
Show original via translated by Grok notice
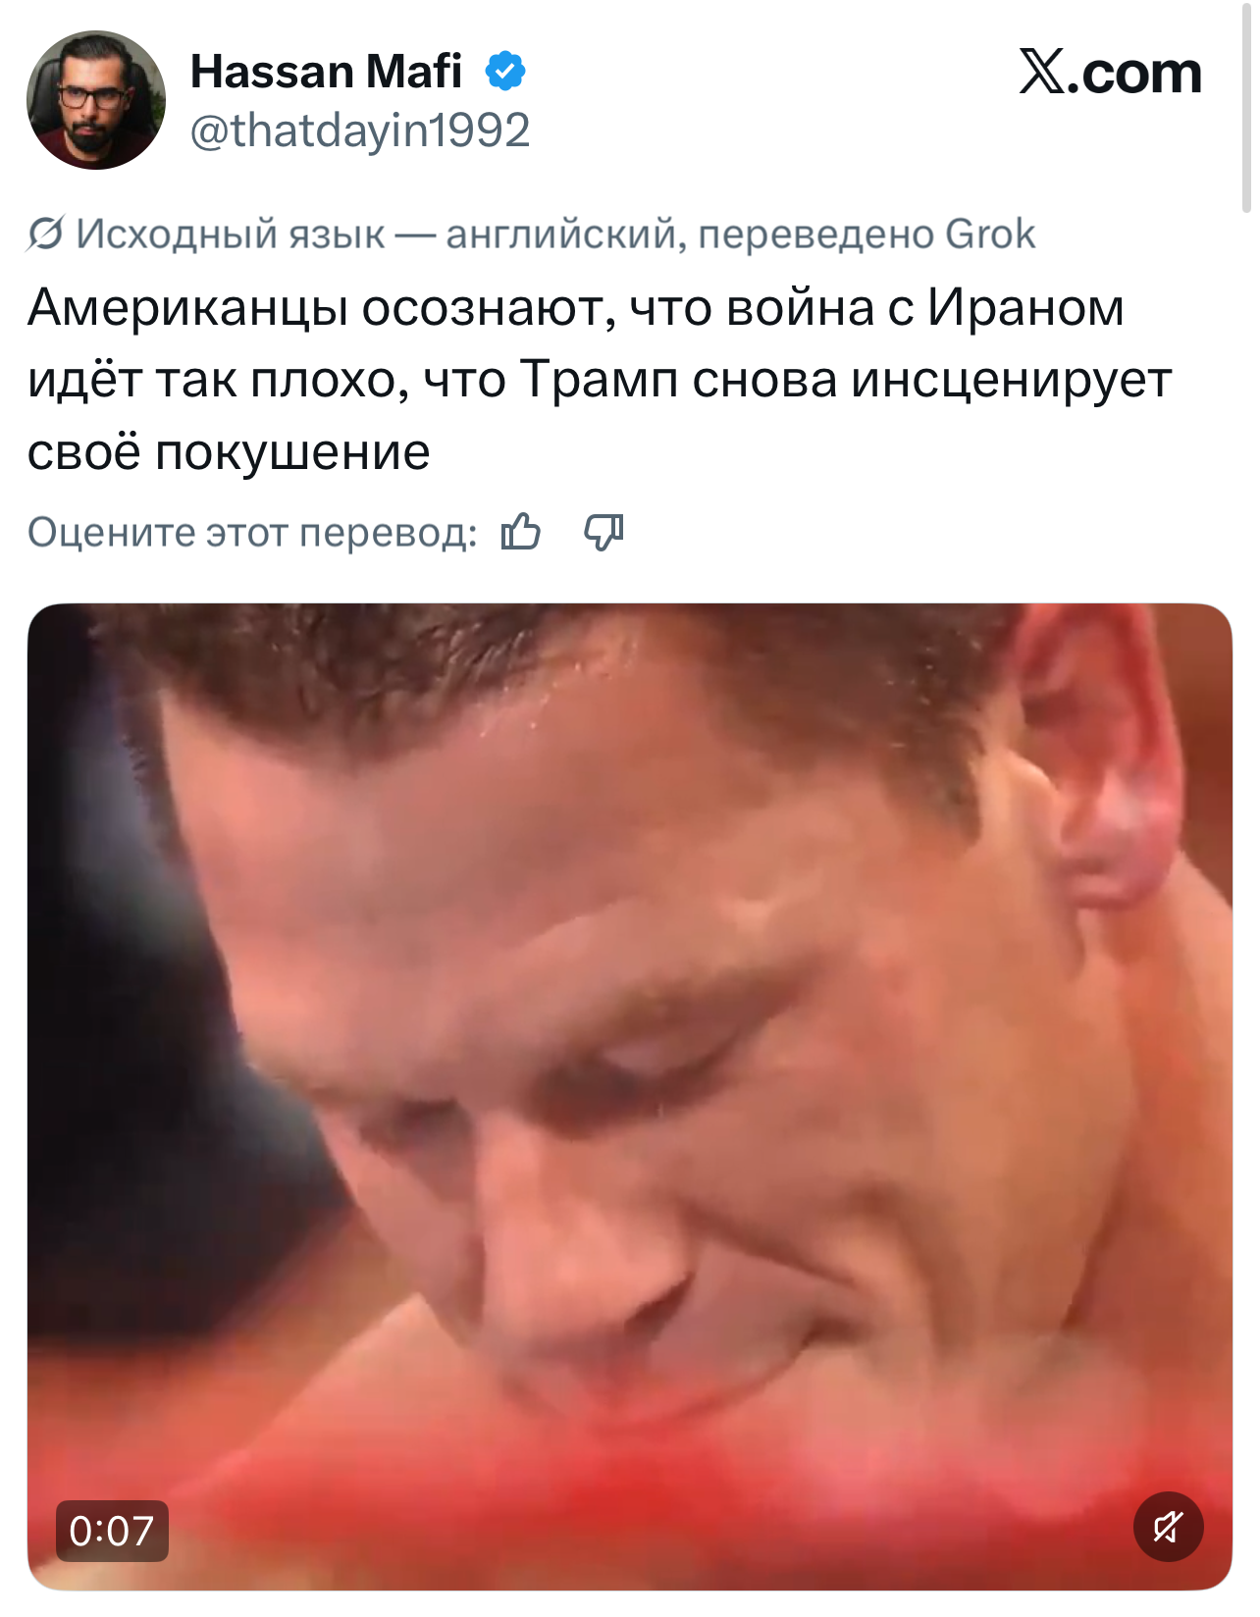pyautogui.click(x=554, y=235)
